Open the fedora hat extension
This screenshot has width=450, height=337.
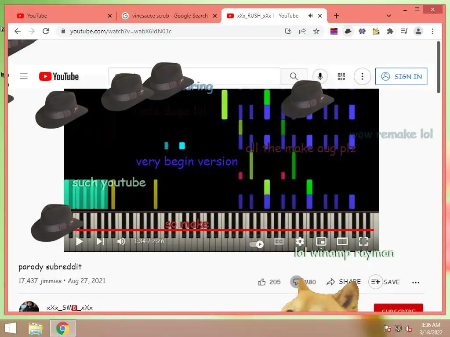coord(348,31)
